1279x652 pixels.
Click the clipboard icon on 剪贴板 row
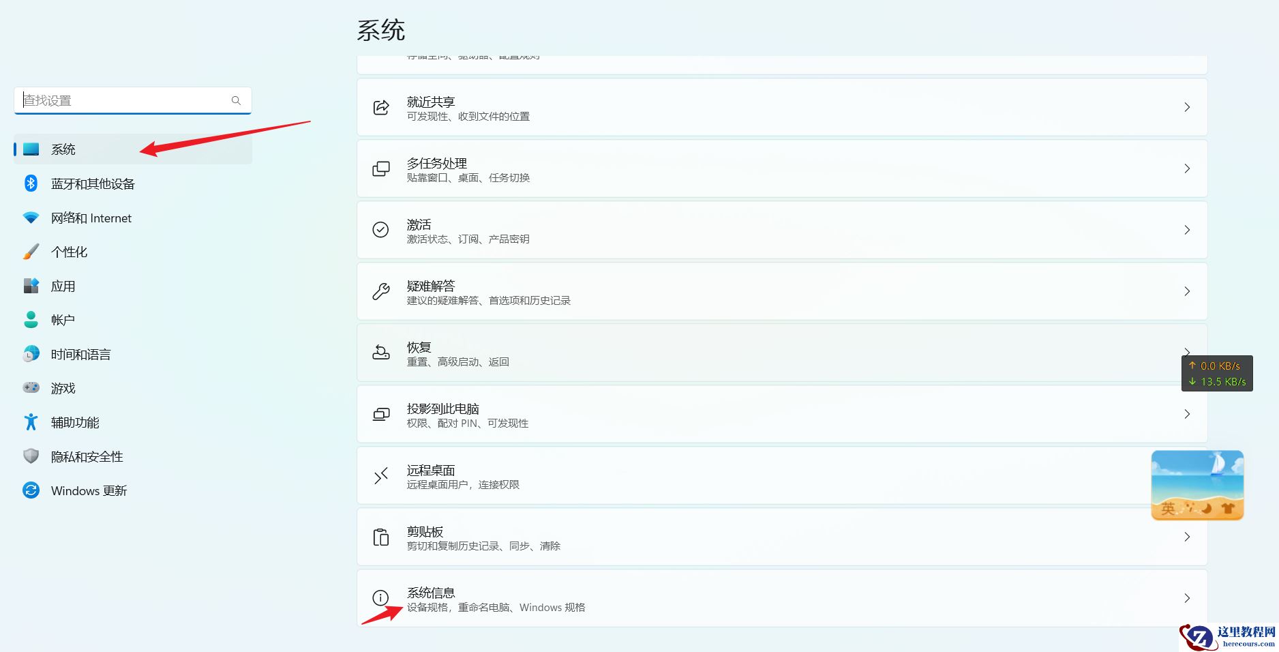coord(380,537)
